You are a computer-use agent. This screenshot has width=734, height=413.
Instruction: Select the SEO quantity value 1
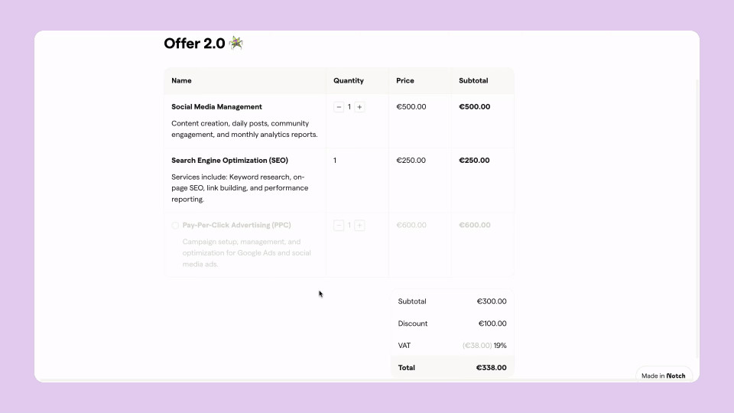(335, 161)
